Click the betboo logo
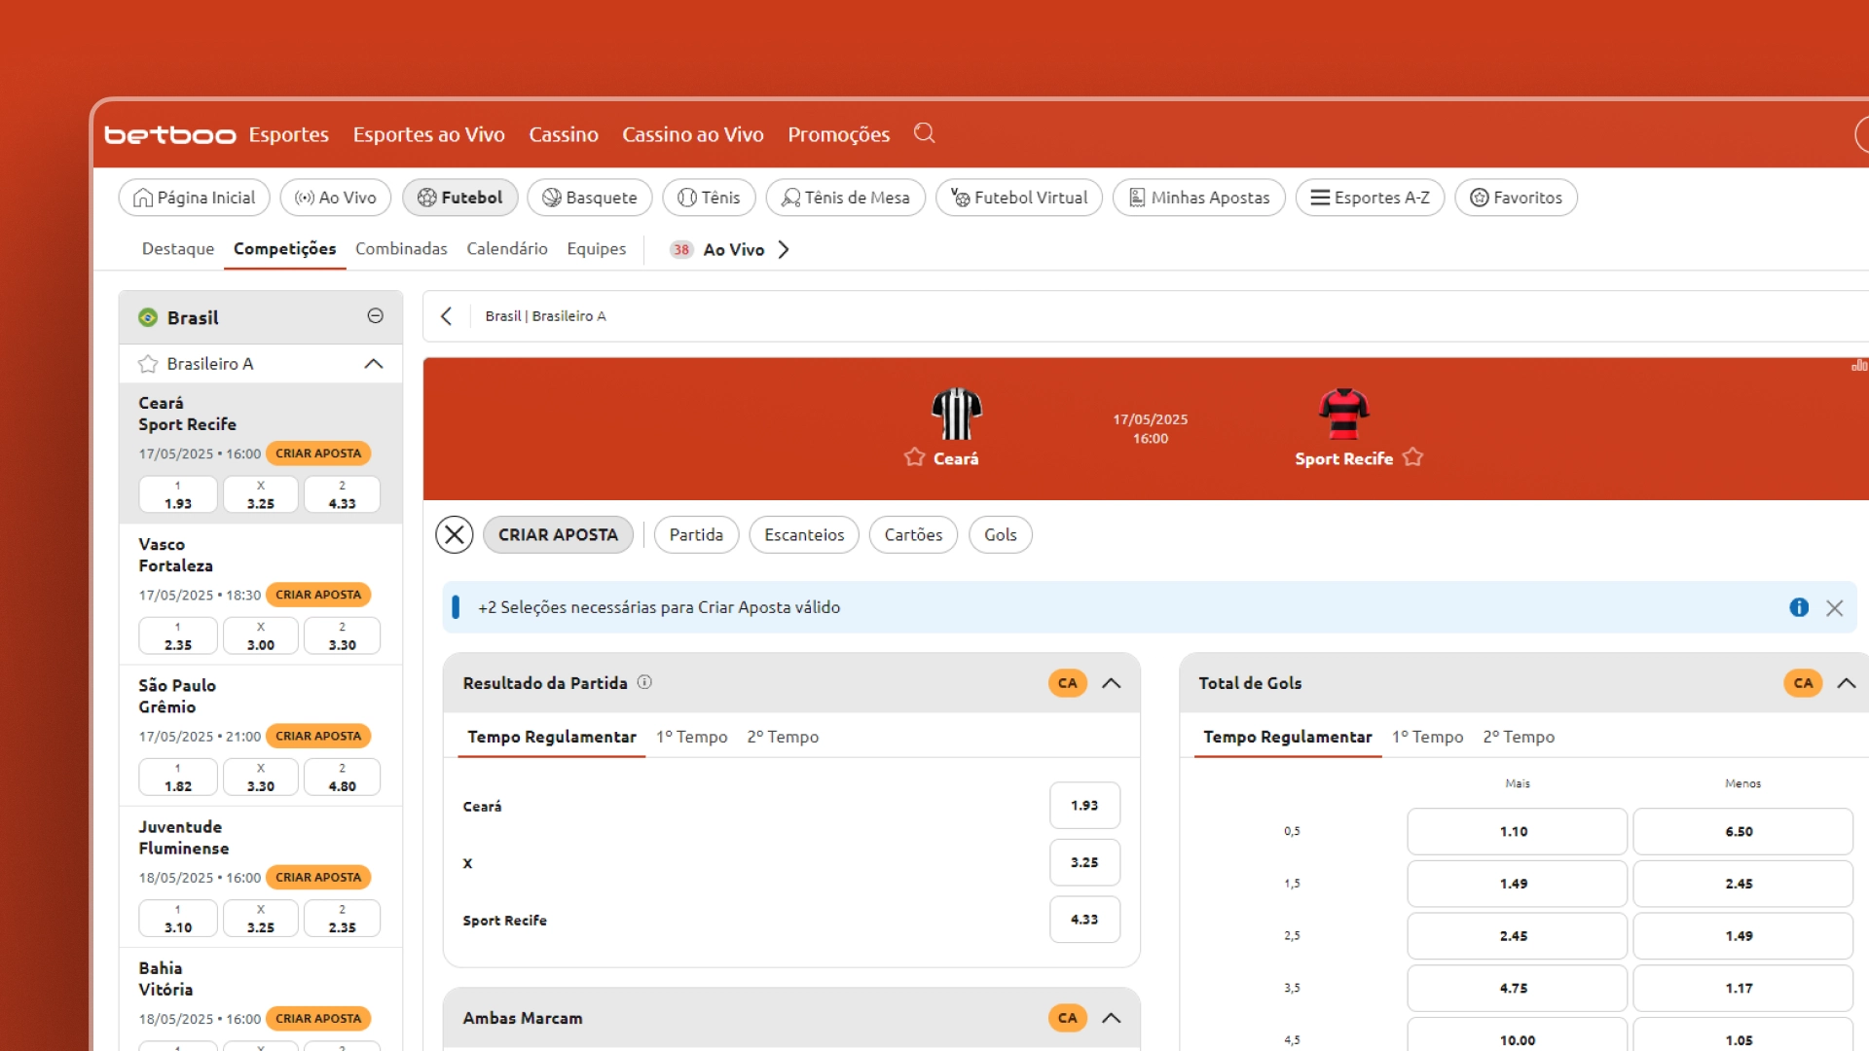 (170, 135)
